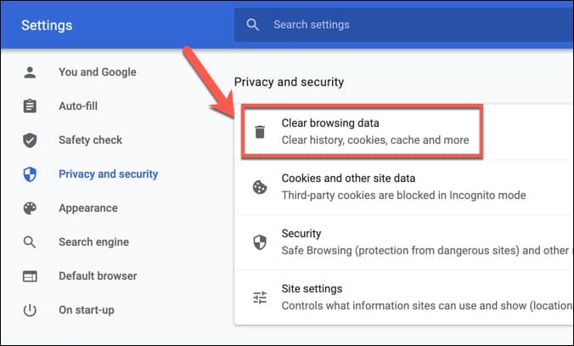This screenshot has height=346, width=574.
Task: Click the Safety check shield icon
Action: point(30,140)
